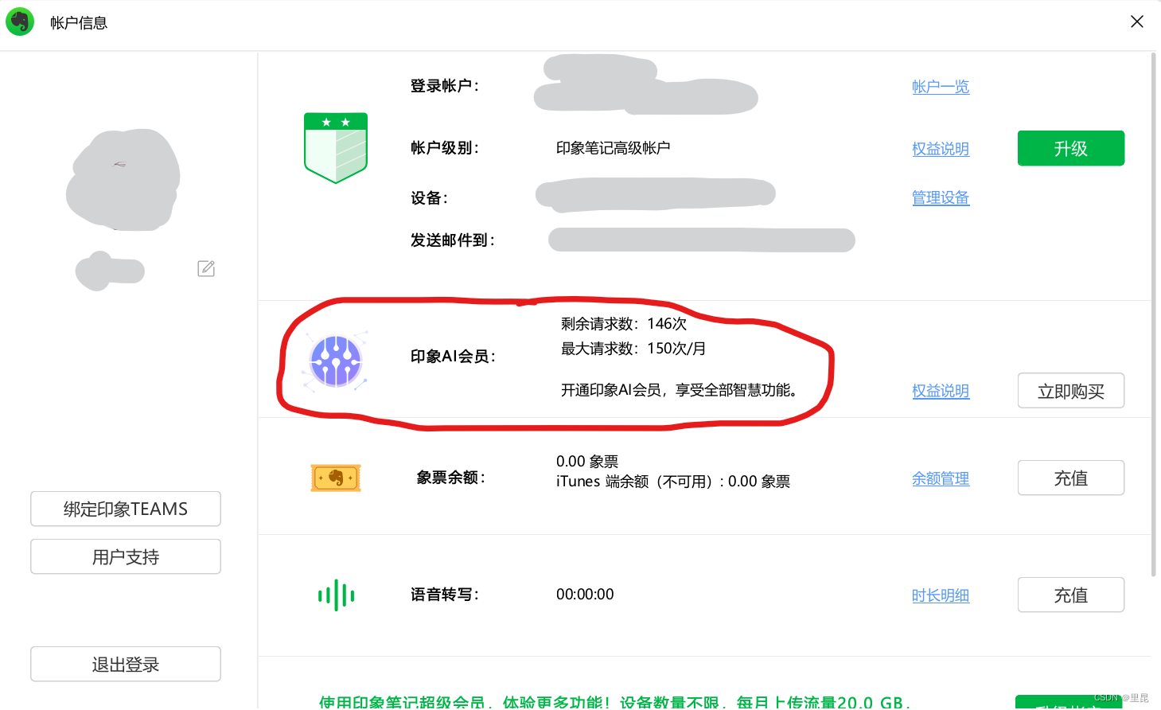Viewport: 1161px width, 710px height.
Task: Click the 立即购买 button
Action: [1071, 391]
